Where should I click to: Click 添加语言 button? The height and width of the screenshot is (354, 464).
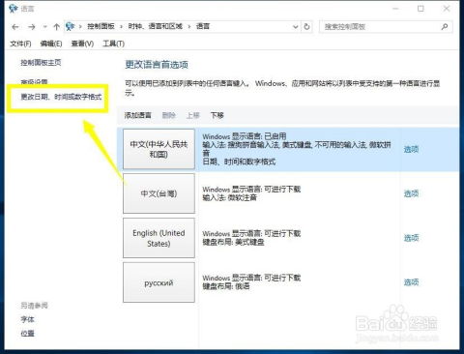pos(138,115)
